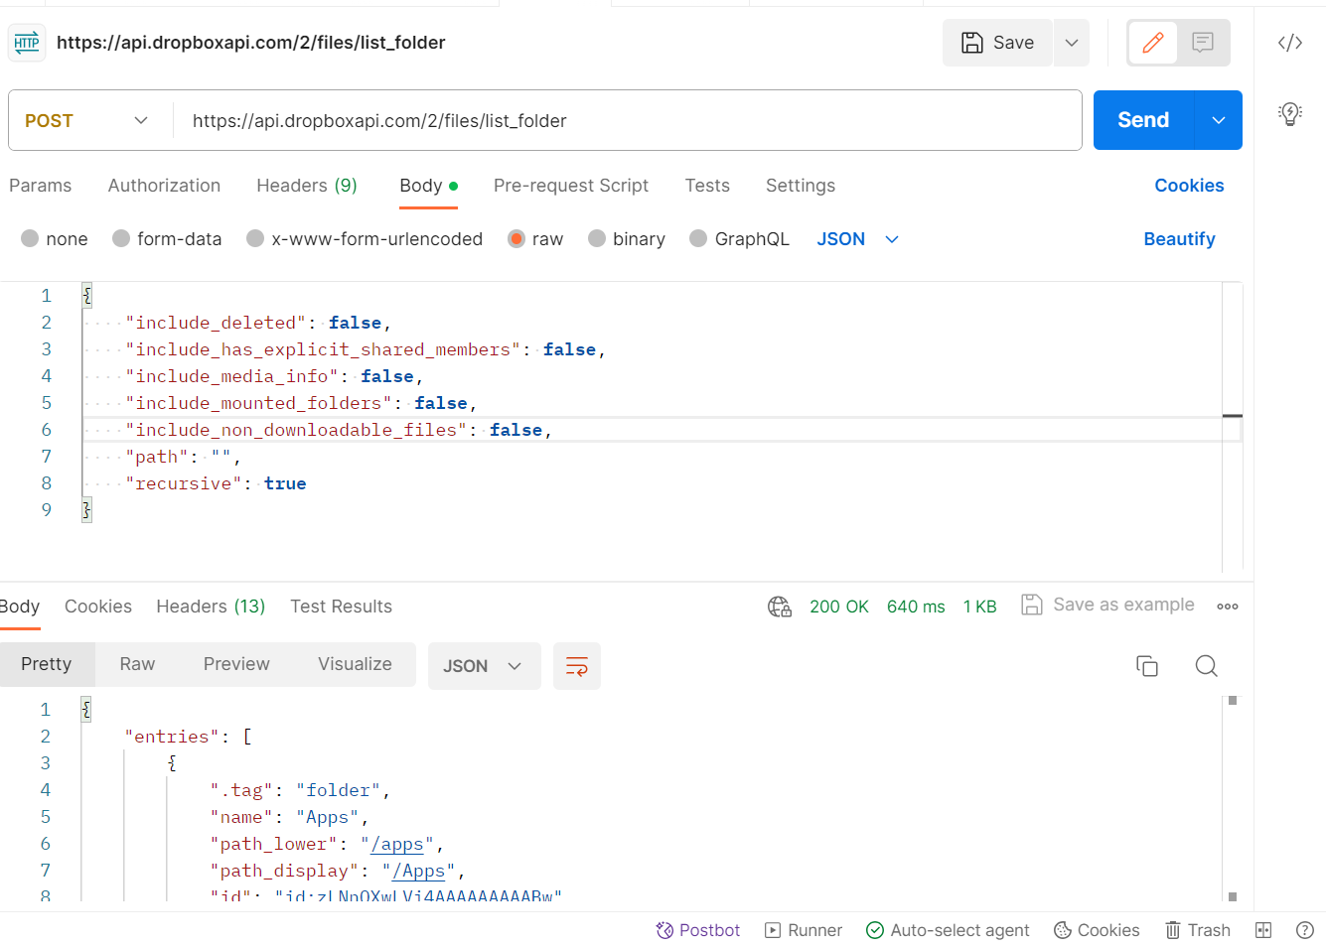Select the request Body tab
Image resolution: width=1326 pixels, height=948 pixels.
click(x=428, y=186)
